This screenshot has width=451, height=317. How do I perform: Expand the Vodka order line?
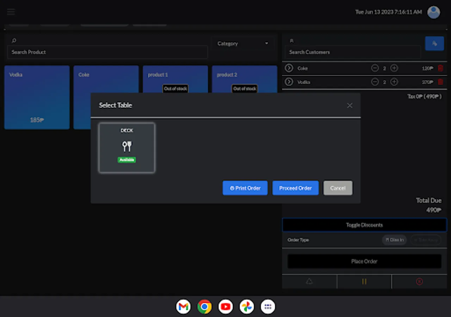click(289, 82)
